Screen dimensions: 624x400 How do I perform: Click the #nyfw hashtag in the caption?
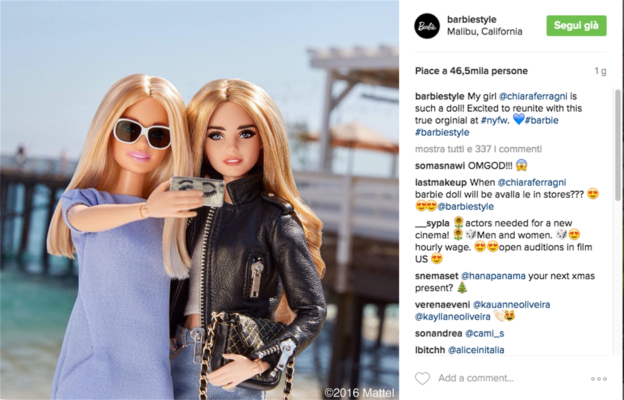[x=495, y=120]
